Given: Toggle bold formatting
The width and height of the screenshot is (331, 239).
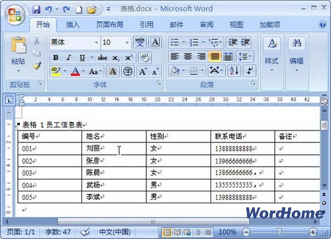Looking at the screenshot, I should tap(56, 58).
